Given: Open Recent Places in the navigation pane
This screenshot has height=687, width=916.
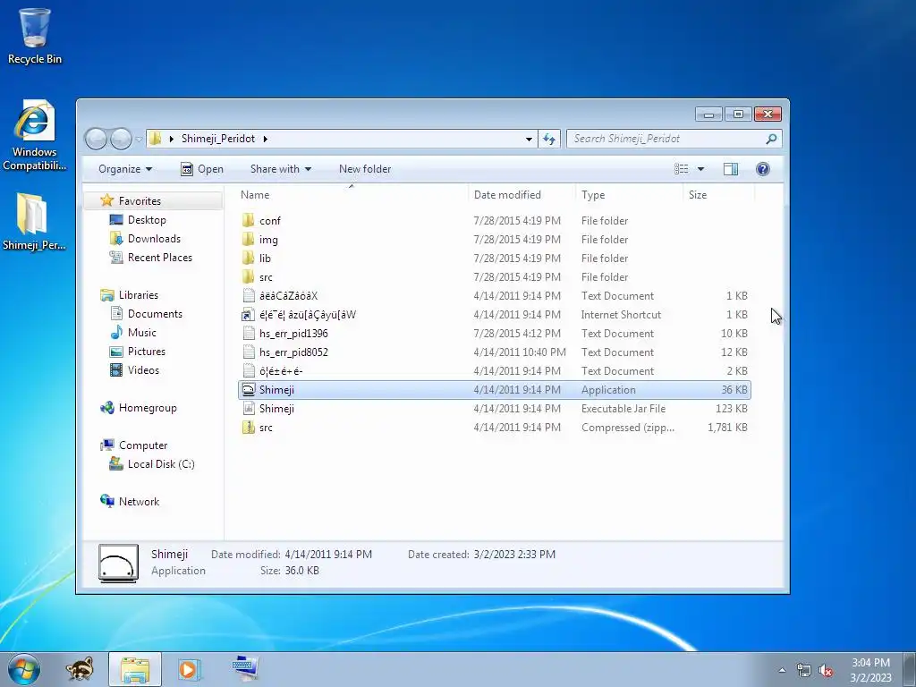Looking at the screenshot, I should [160, 257].
